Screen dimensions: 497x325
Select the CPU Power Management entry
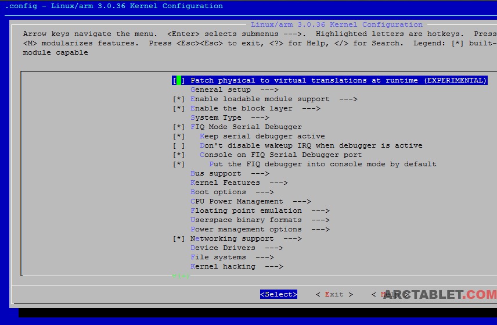click(x=237, y=202)
